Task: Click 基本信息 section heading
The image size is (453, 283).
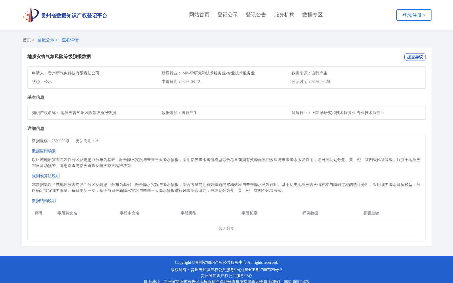Action: point(36,97)
